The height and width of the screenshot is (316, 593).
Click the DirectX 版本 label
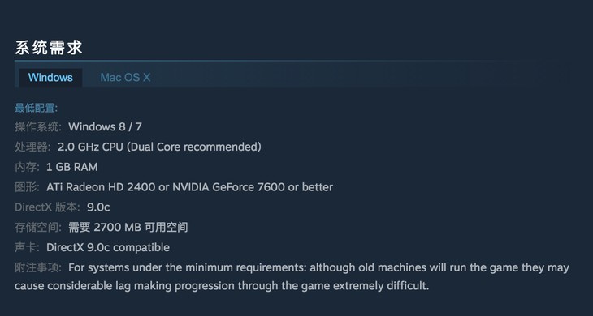(x=47, y=207)
